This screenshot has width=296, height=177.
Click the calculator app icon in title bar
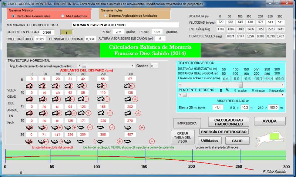(x=3, y=3)
